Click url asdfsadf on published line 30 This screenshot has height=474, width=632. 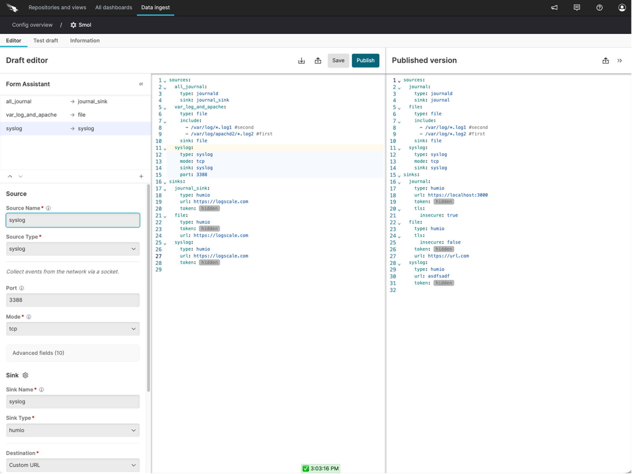coord(432,276)
